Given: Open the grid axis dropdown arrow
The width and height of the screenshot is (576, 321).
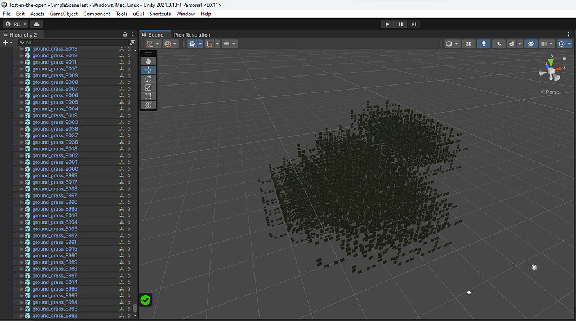Looking at the screenshot, I should [200, 44].
